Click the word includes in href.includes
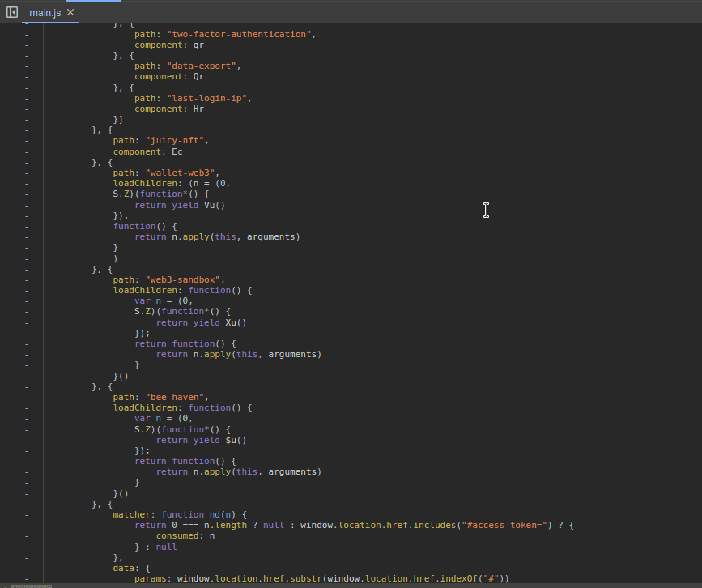 pos(434,525)
